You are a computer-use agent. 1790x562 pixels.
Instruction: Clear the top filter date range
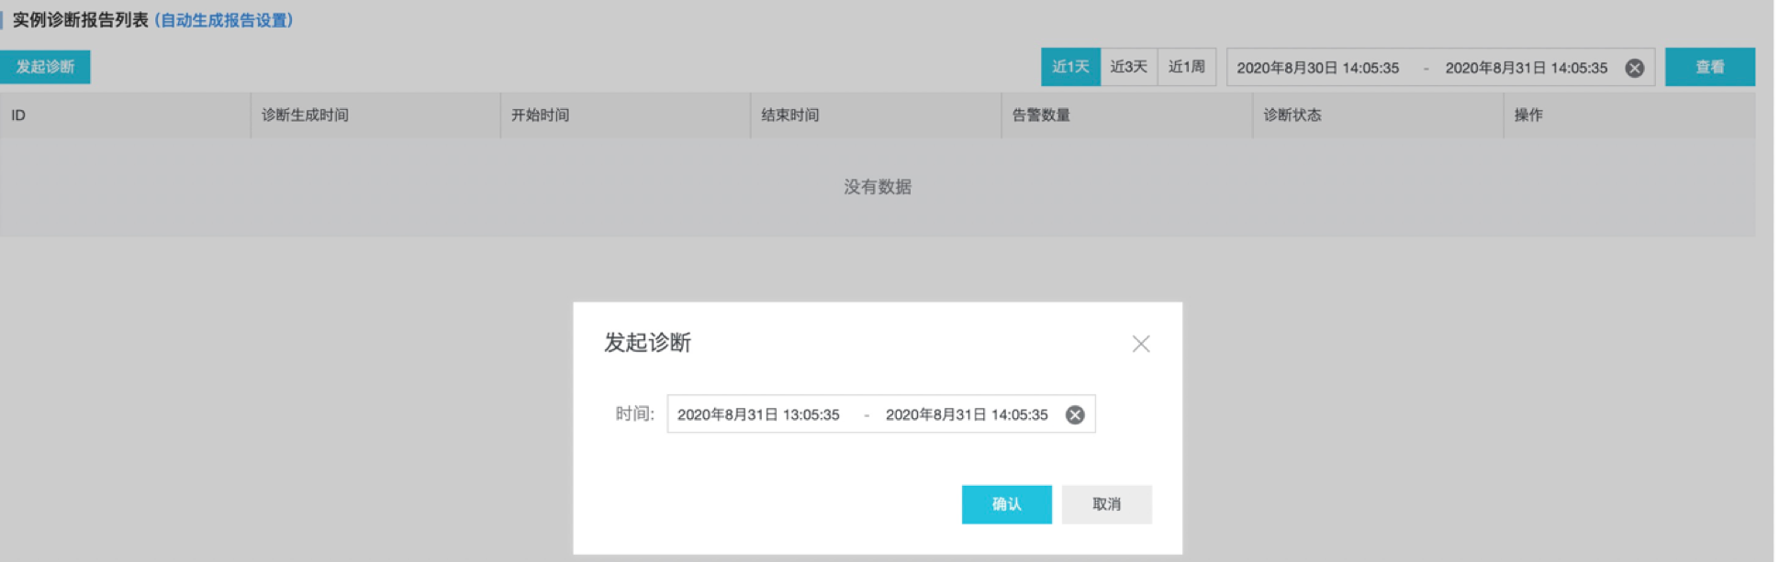(1634, 68)
